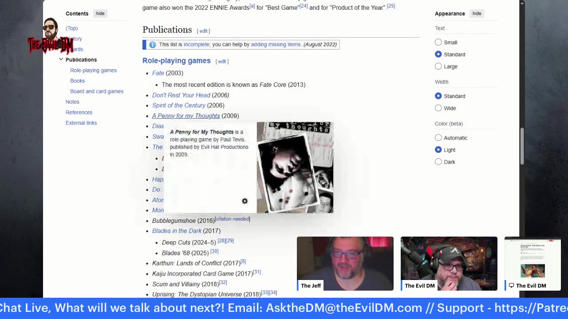568x319 pixels.
Task: Hide the Contents sidebar
Action: [100, 13]
